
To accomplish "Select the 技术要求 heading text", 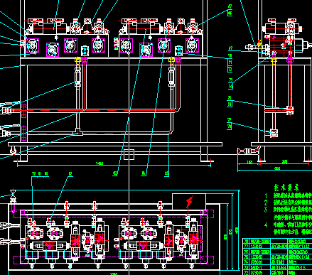I will 286,188.
